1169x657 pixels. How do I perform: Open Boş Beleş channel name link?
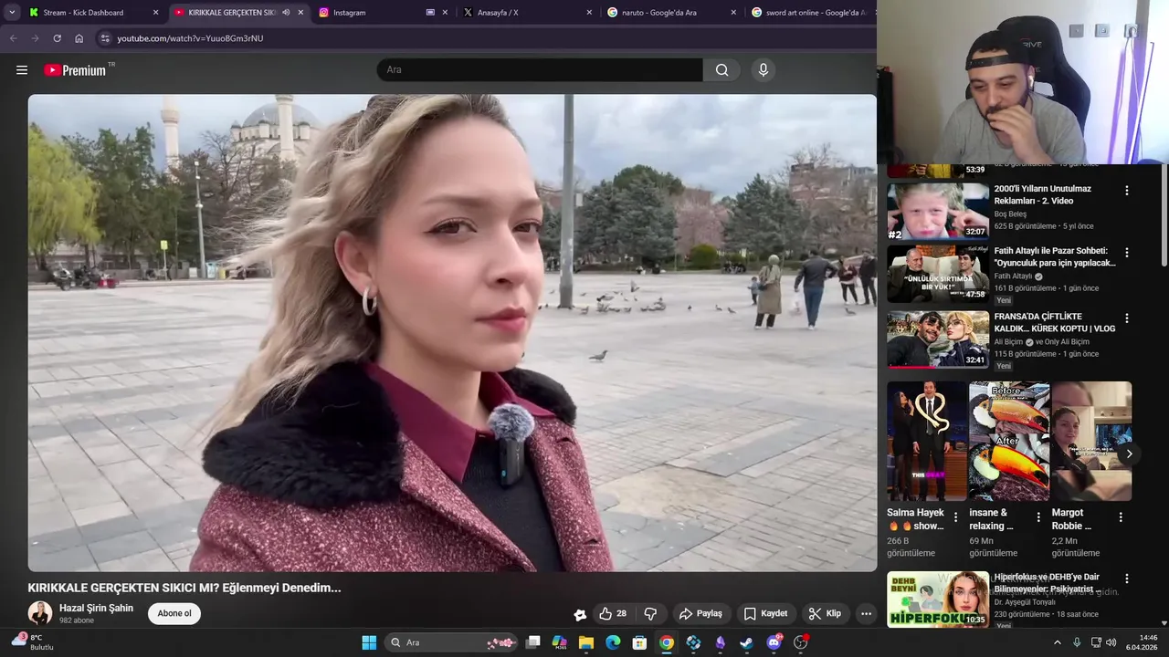coord(1010,214)
